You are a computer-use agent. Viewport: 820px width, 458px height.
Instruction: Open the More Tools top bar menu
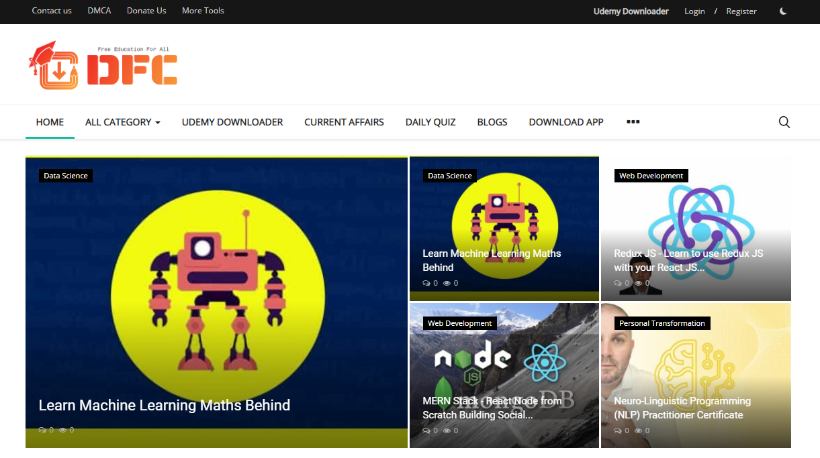click(203, 11)
